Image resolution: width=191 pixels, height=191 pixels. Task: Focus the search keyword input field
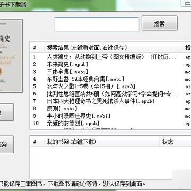pyautogui.click(x=97, y=24)
